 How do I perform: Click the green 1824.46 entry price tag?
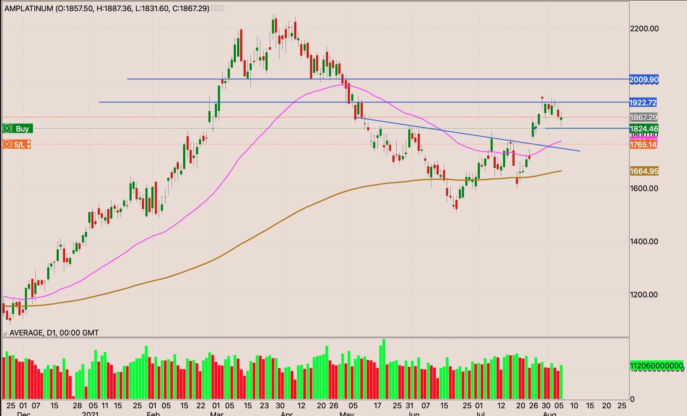pyautogui.click(x=643, y=129)
